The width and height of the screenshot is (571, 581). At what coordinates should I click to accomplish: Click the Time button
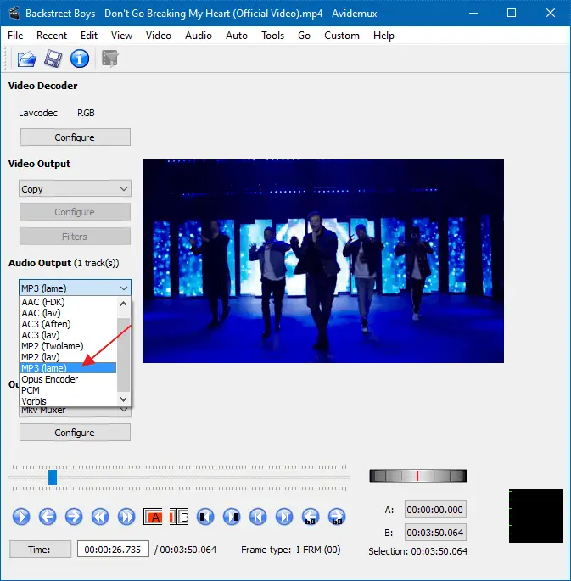point(40,550)
